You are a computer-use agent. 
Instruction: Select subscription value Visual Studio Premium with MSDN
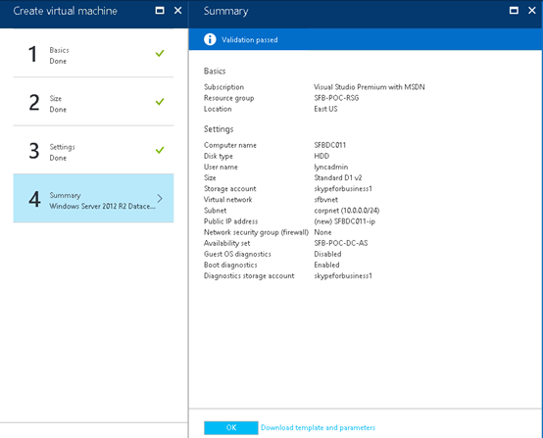(370, 87)
